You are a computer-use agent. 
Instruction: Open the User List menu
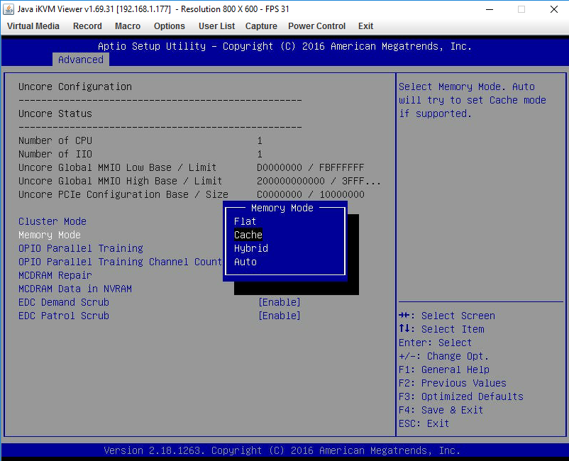pyautogui.click(x=216, y=26)
